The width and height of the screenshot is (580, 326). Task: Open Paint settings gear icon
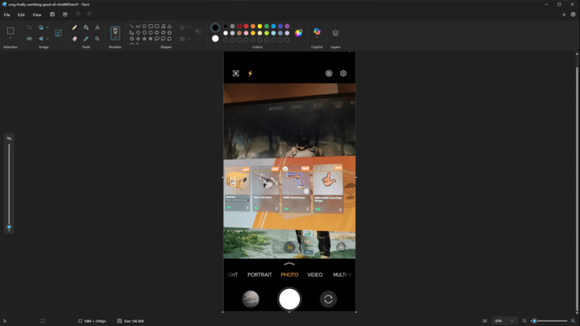coord(573,14)
